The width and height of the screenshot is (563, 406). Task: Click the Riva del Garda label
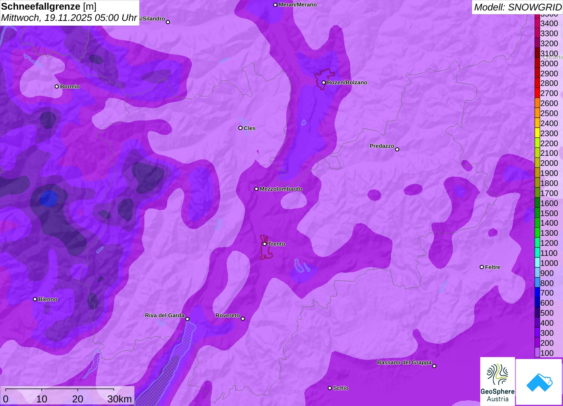(164, 315)
